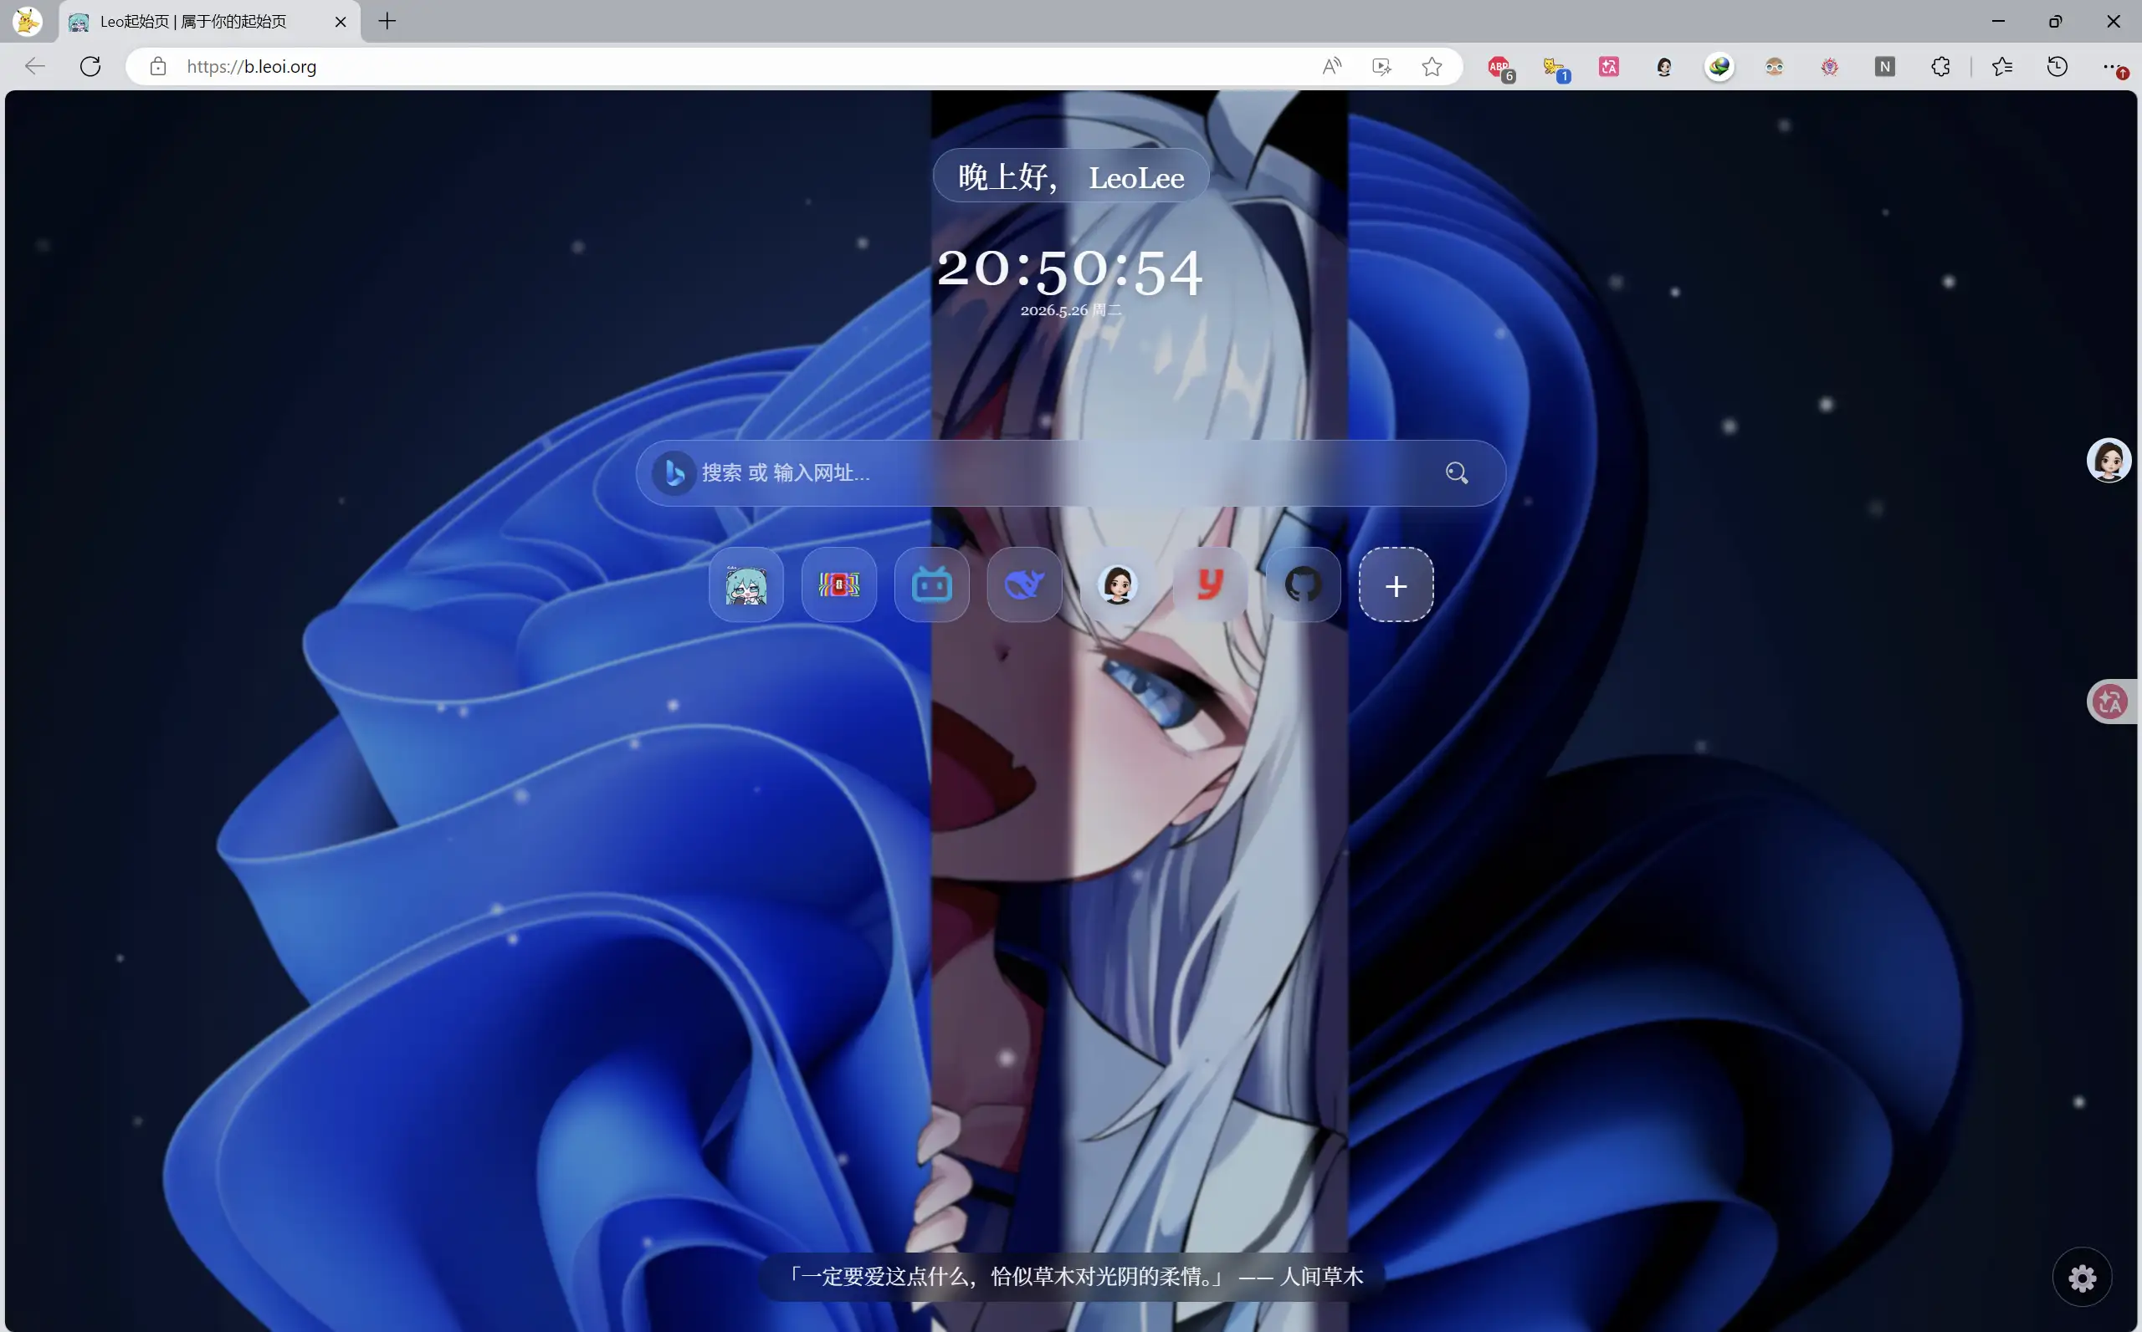Click the date 2026.5.26 周二
Image resolution: width=2142 pixels, height=1332 pixels.
pyautogui.click(x=1070, y=310)
